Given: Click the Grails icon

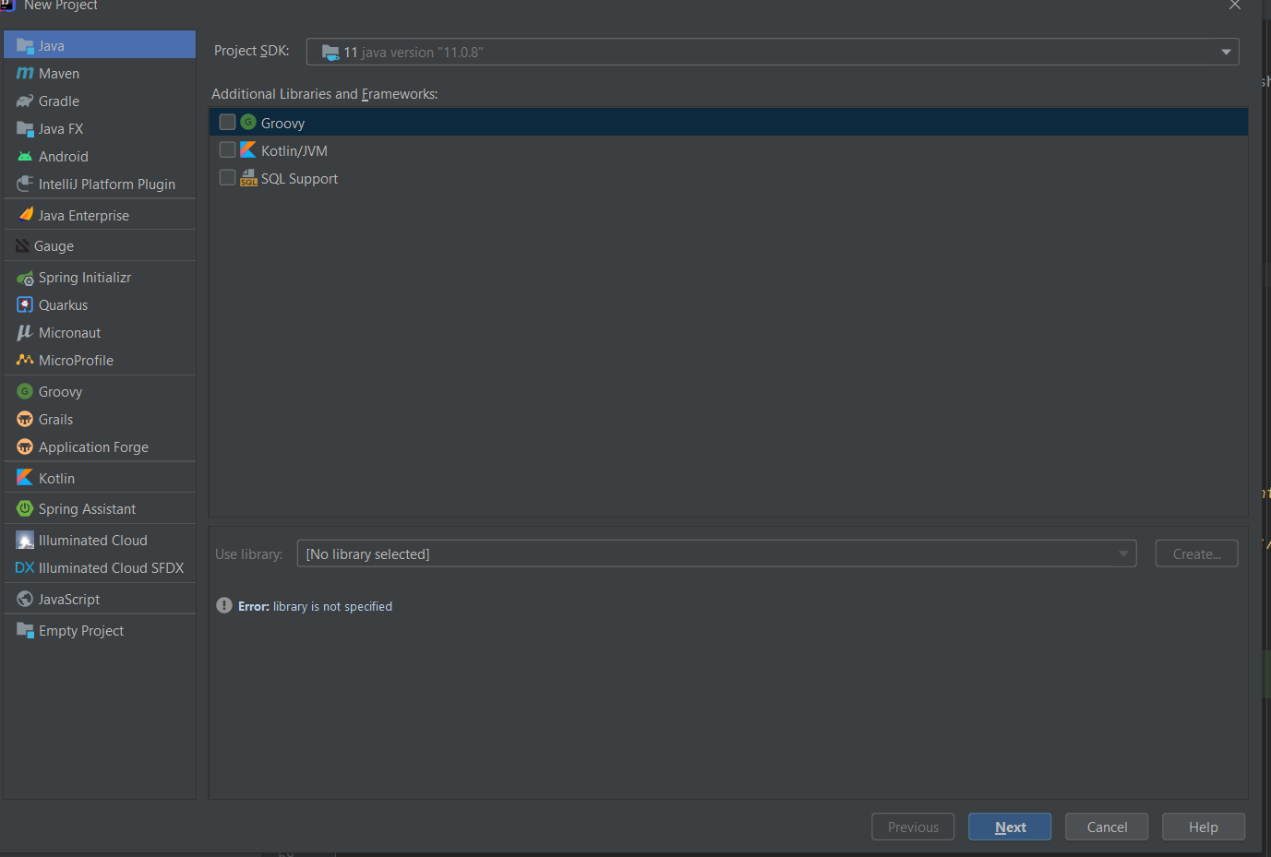Looking at the screenshot, I should click(25, 419).
